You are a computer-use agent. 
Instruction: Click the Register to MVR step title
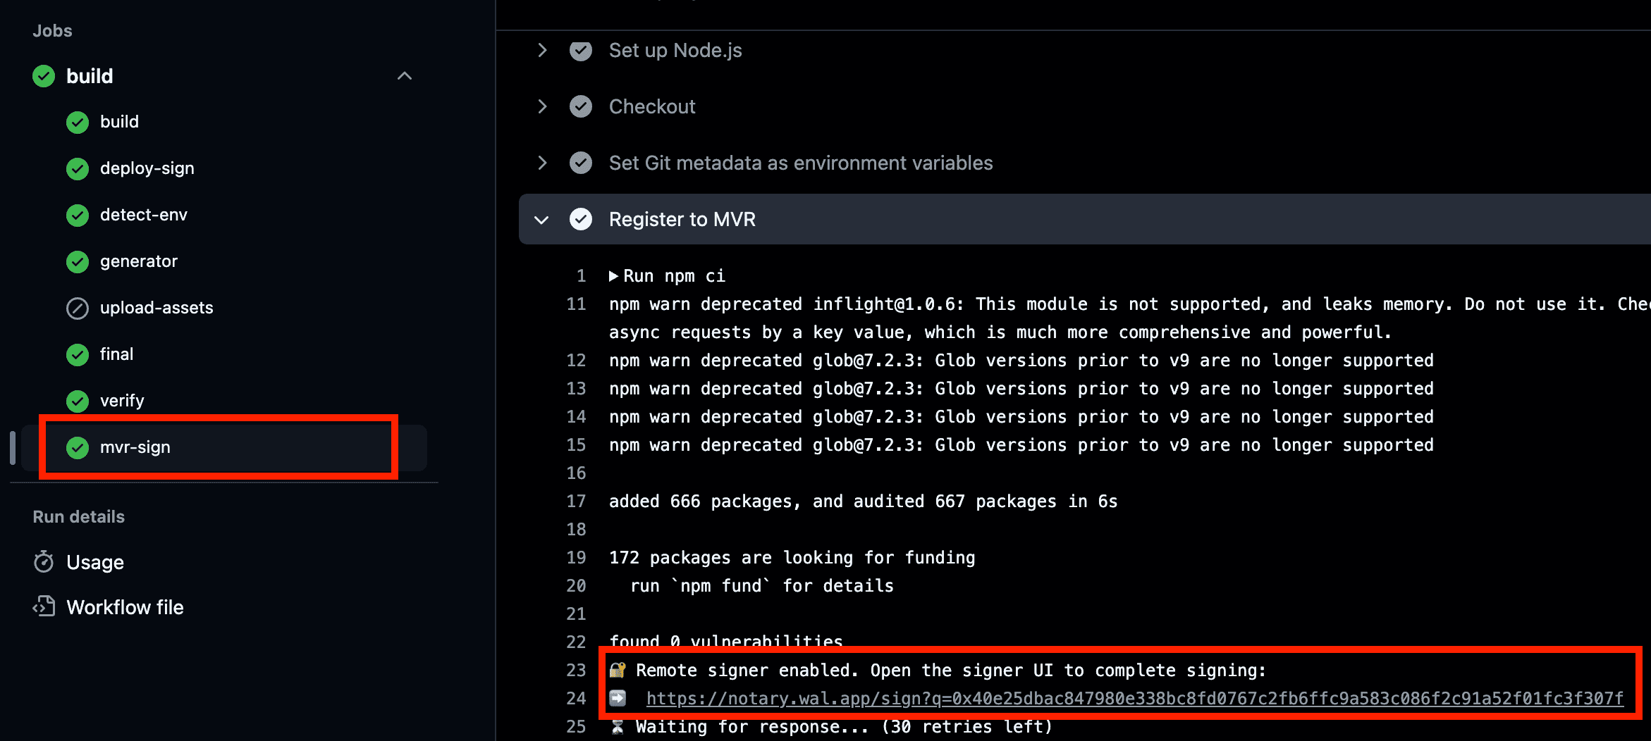pos(682,219)
